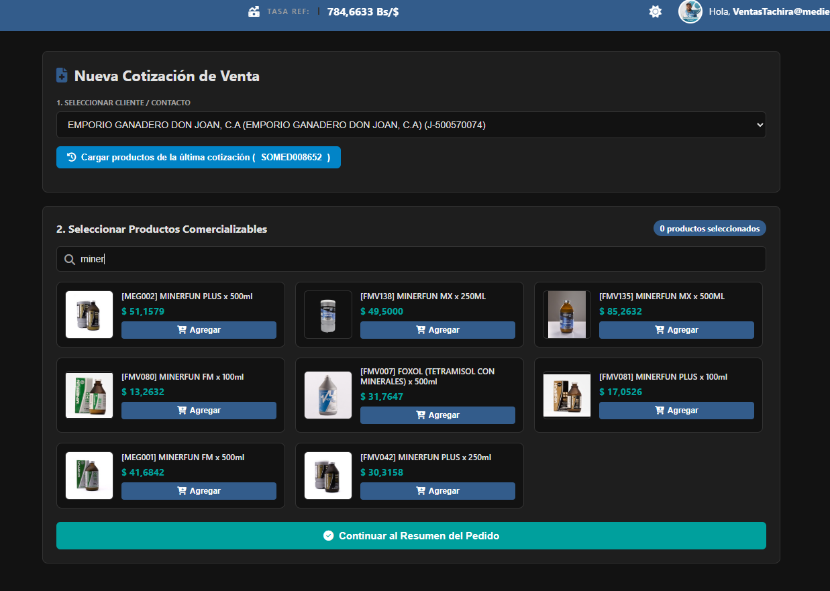The width and height of the screenshot is (830, 591).
Task: Click FMV007 FOXOL product thumbnail
Action: pyautogui.click(x=328, y=395)
